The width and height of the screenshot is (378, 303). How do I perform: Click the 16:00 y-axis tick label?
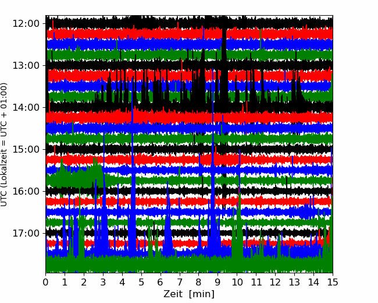(x=26, y=191)
